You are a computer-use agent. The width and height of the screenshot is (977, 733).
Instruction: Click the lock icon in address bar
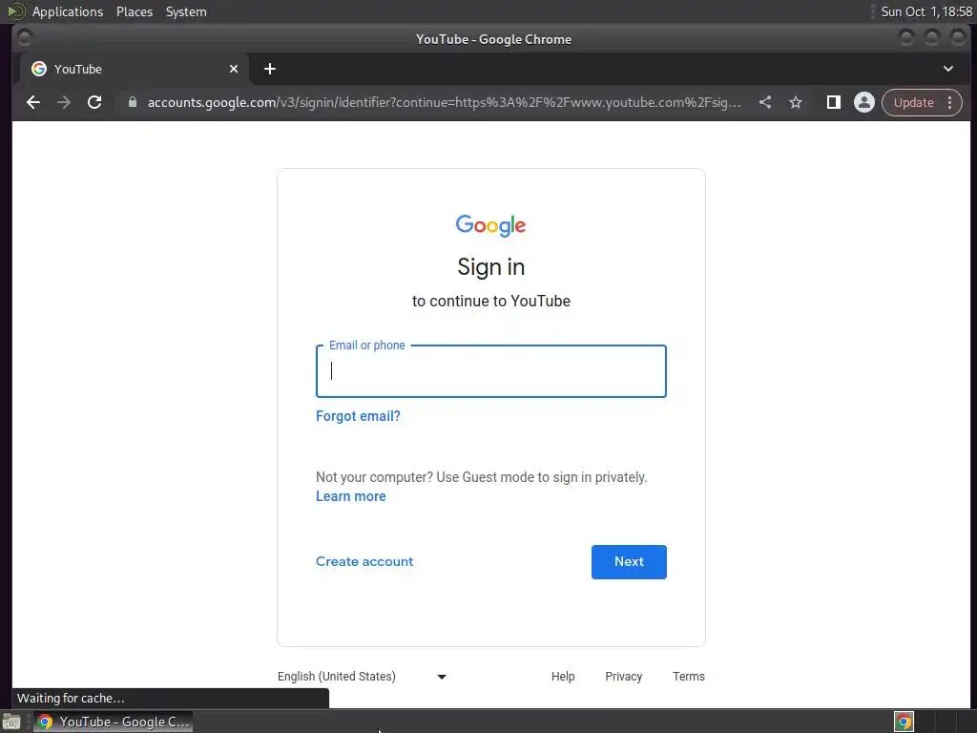[x=132, y=102]
